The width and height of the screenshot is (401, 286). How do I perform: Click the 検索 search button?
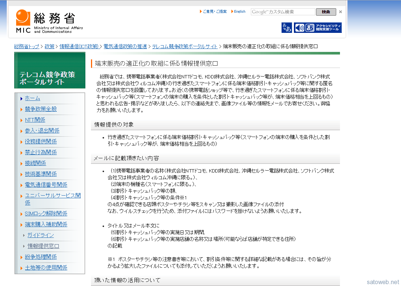click(326, 12)
